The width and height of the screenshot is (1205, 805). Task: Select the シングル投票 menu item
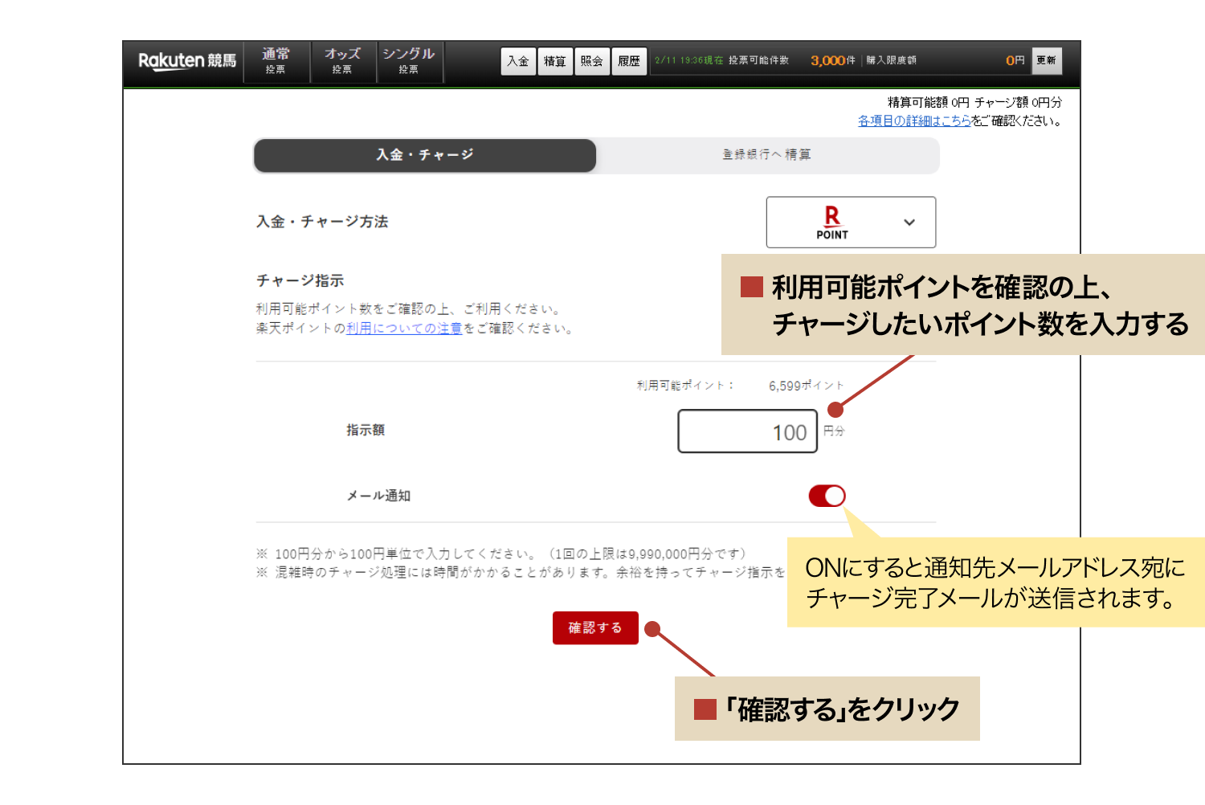coord(410,61)
